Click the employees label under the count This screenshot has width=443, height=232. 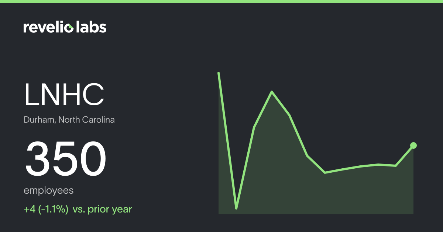(48, 191)
